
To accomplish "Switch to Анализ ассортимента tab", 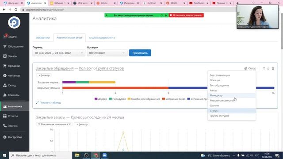I will pyautogui.click(x=102, y=38).
